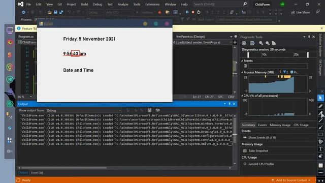Open the Diagnostic Tools window options arrow
325x183 pixels.
point(304,37)
